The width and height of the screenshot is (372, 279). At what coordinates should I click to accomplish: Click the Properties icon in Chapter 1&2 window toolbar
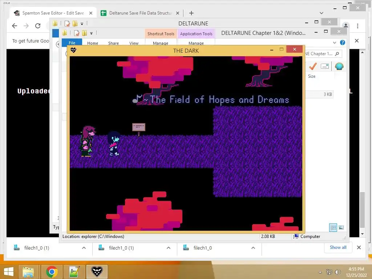coord(76,33)
